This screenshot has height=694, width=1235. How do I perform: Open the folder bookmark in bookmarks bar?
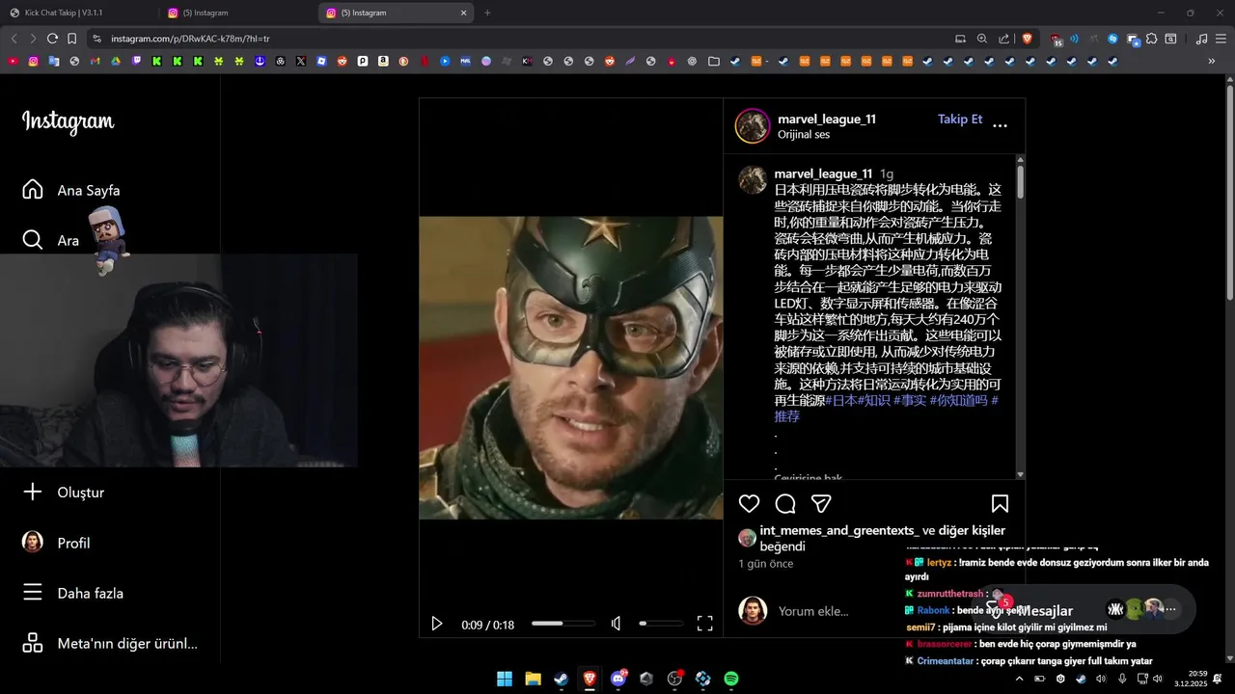[x=713, y=61]
